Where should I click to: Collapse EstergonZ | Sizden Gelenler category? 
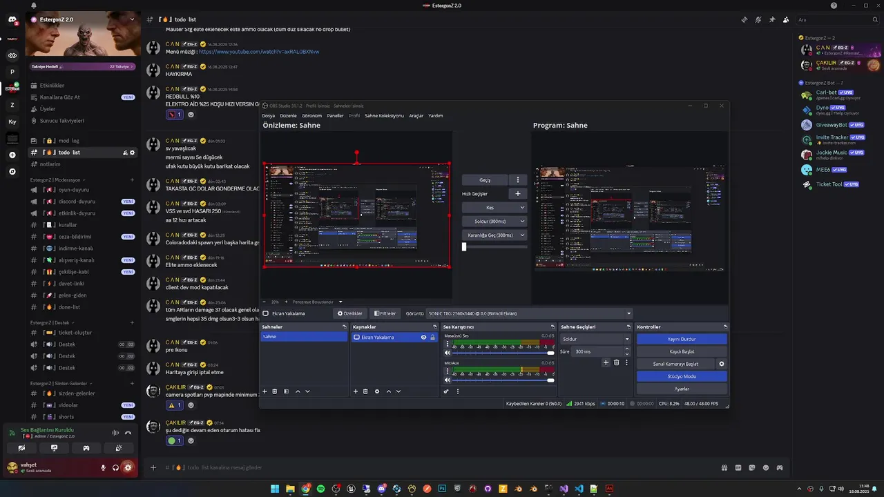[61, 383]
